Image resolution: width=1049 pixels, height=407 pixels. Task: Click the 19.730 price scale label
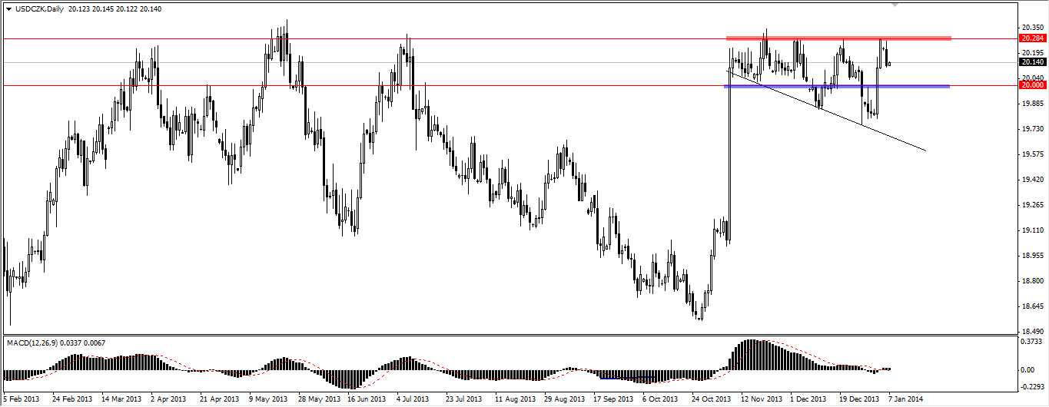coord(1032,128)
